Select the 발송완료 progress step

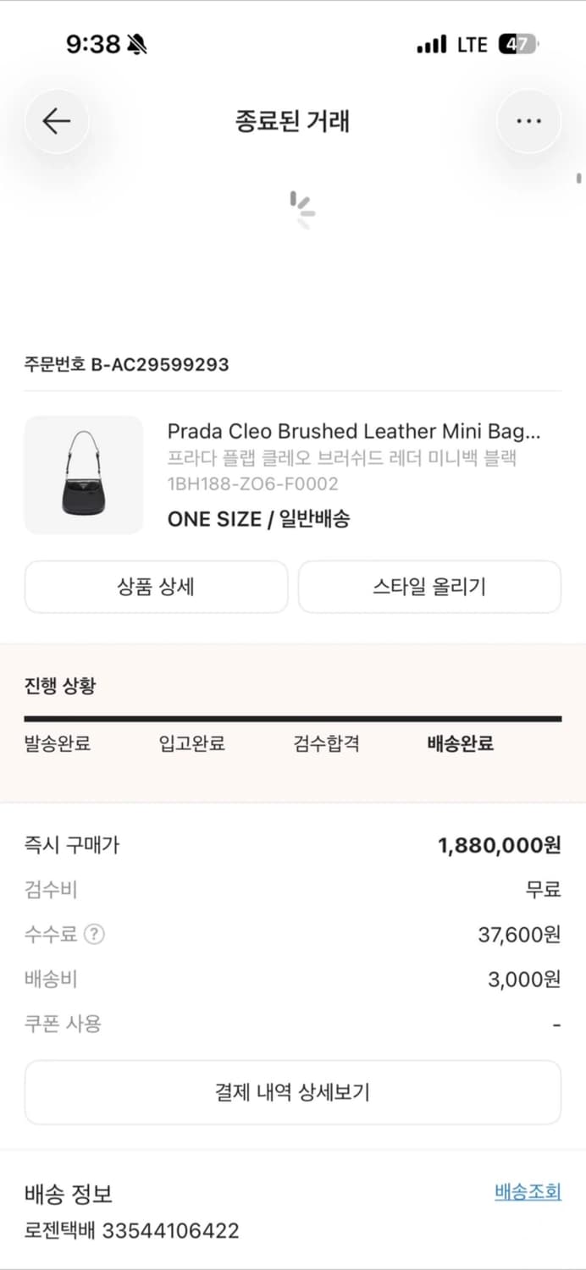58,743
